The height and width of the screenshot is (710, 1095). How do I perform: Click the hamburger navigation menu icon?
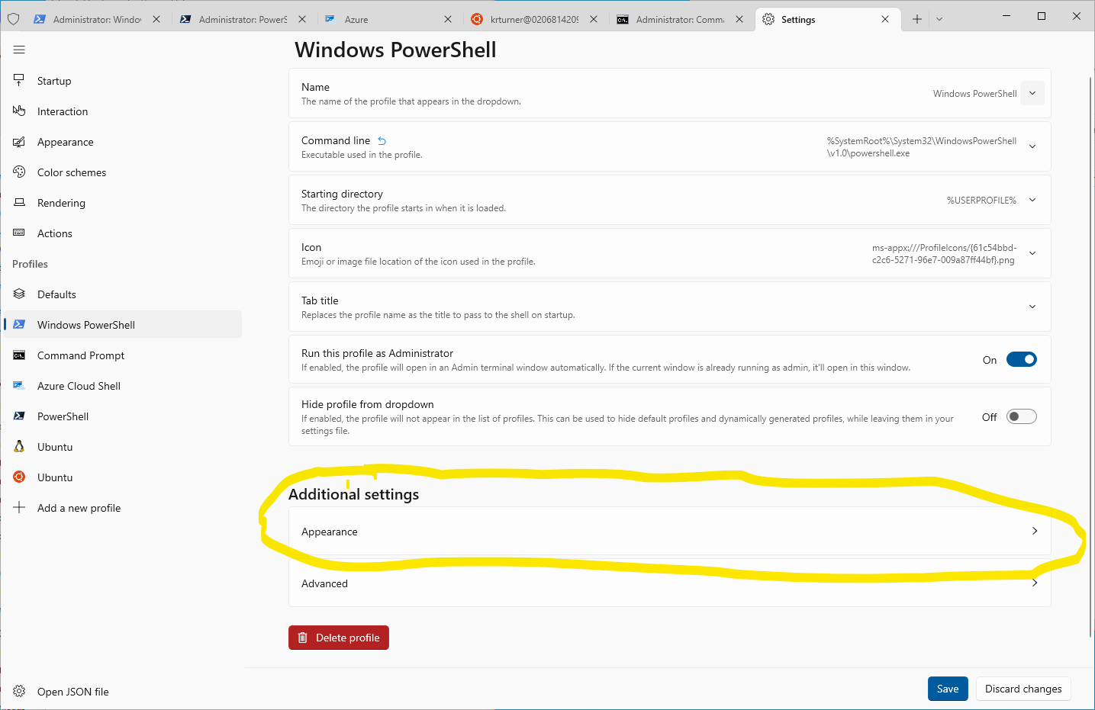click(x=19, y=50)
